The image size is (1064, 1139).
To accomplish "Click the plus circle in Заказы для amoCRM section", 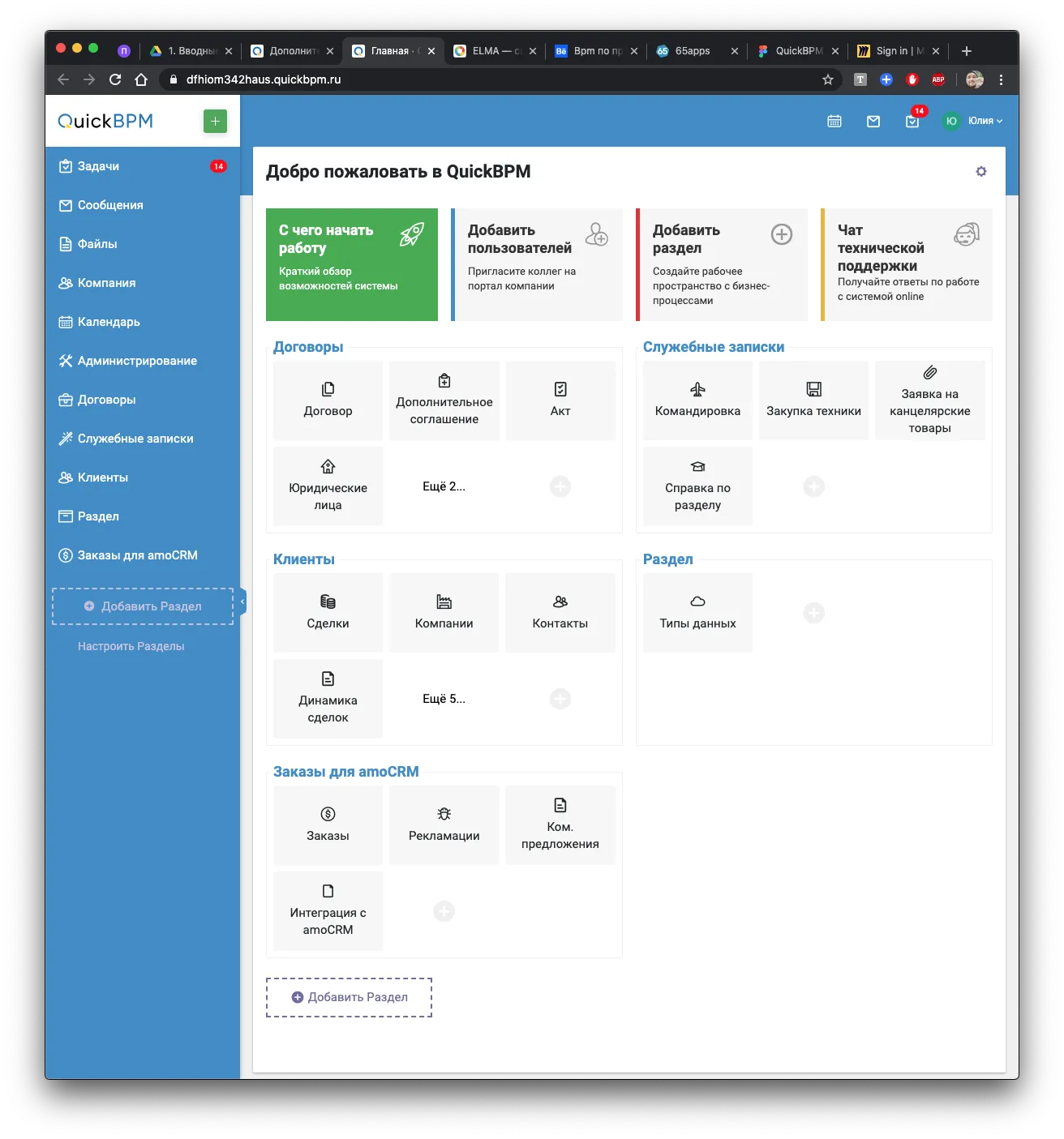I will [x=444, y=911].
